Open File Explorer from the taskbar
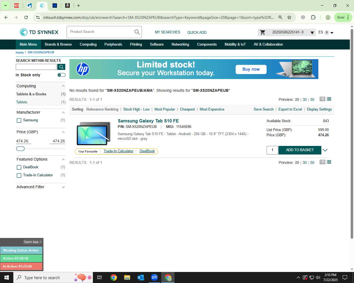 [x=127, y=277]
